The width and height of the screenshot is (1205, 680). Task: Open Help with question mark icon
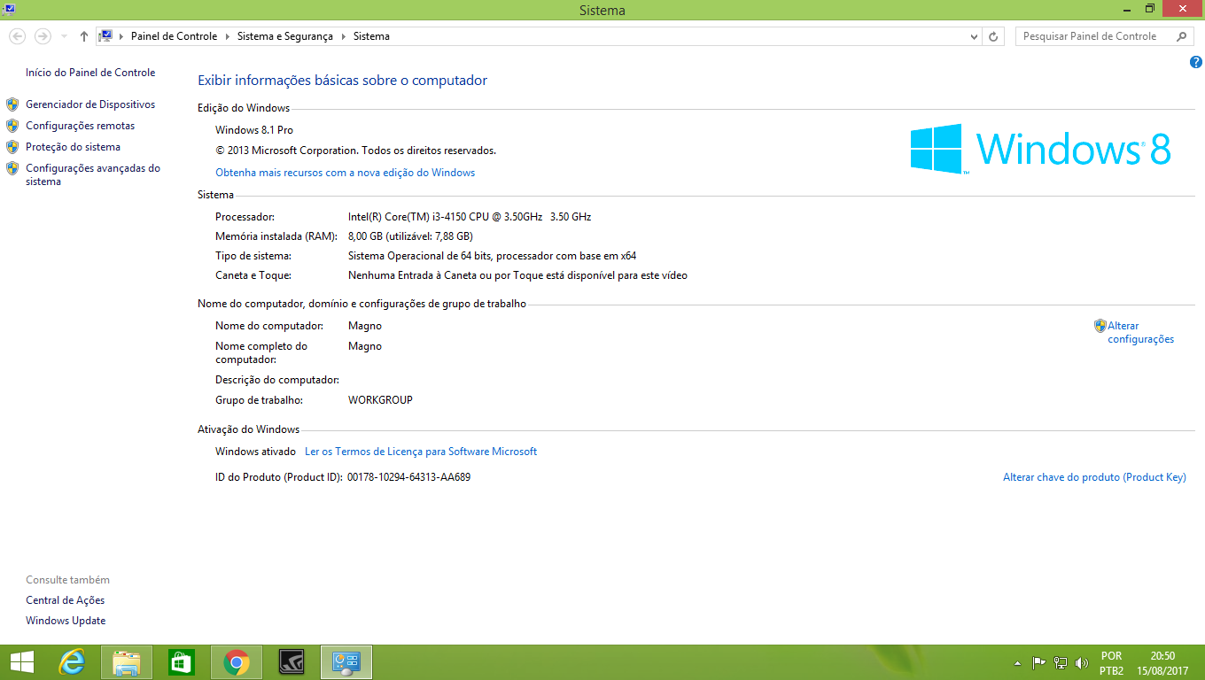coord(1196,62)
